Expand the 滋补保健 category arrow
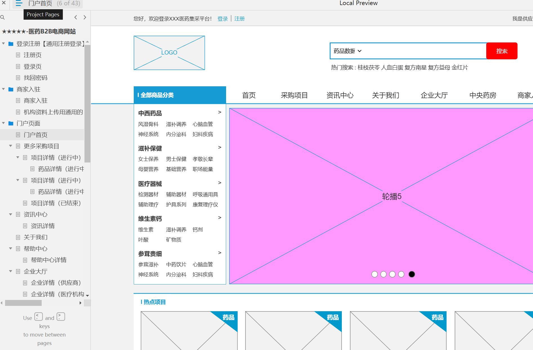Image resolution: width=533 pixels, height=350 pixels. pos(220,147)
